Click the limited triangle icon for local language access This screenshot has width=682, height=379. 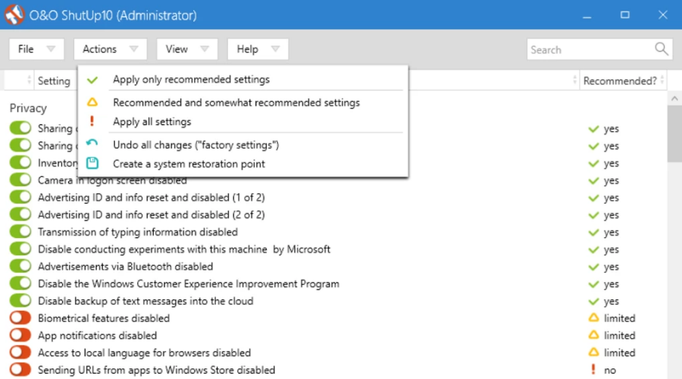point(593,352)
